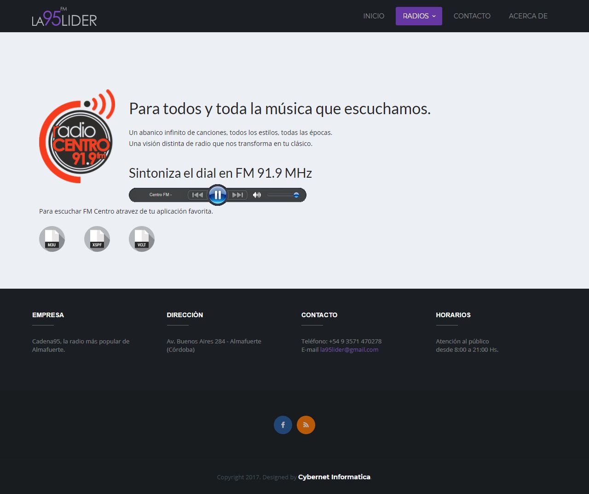Open the ACERCA DE page

[x=528, y=16]
